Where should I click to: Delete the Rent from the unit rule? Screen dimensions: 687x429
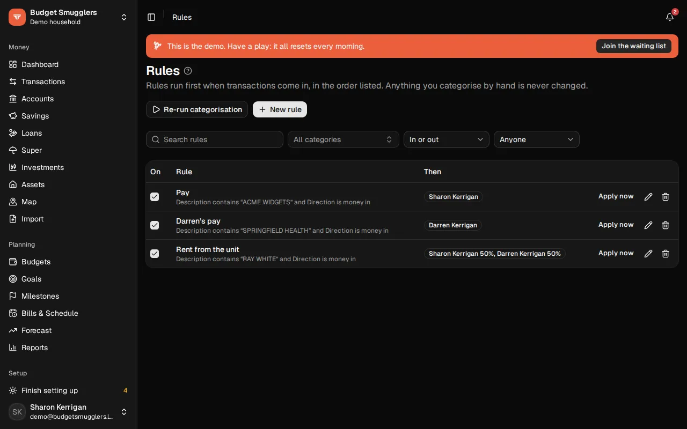(666, 254)
